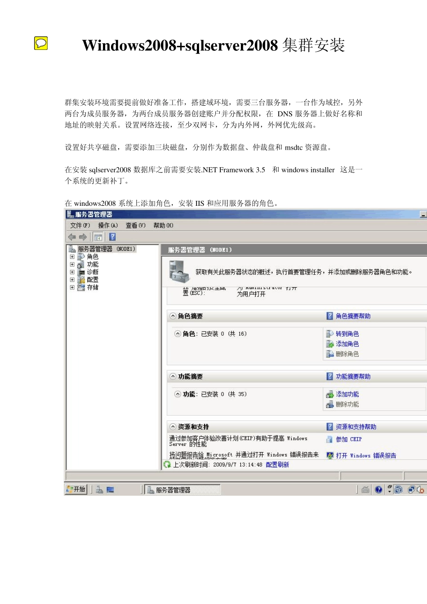Viewport: 427px width, 604px height.
Task: Select the 诊断 tree item label
Action: click(93, 272)
